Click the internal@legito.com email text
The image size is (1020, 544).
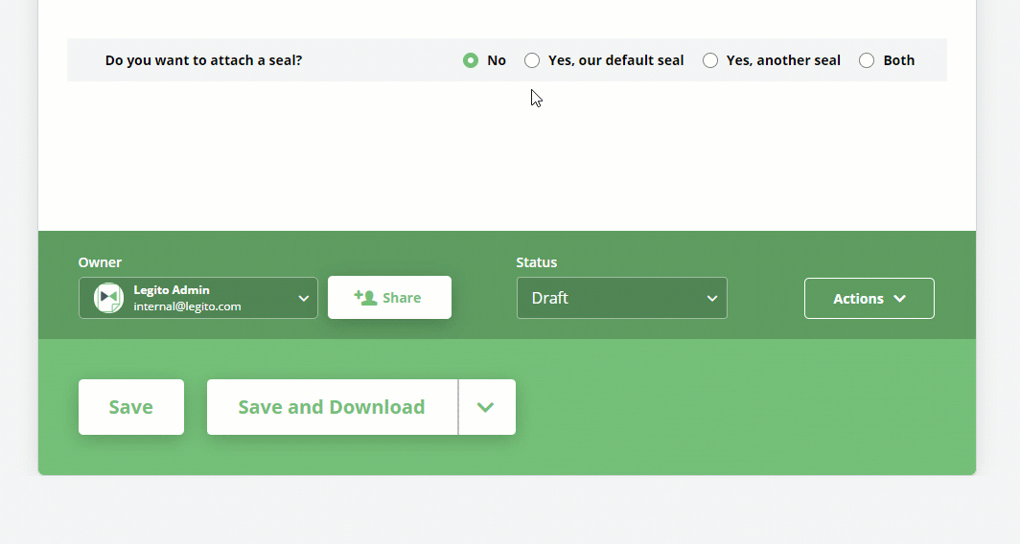pyautogui.click(x=187, y=306)
